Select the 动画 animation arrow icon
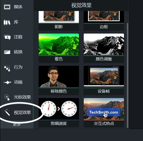The height and width of the screenshot is (141, 143). 7,82
